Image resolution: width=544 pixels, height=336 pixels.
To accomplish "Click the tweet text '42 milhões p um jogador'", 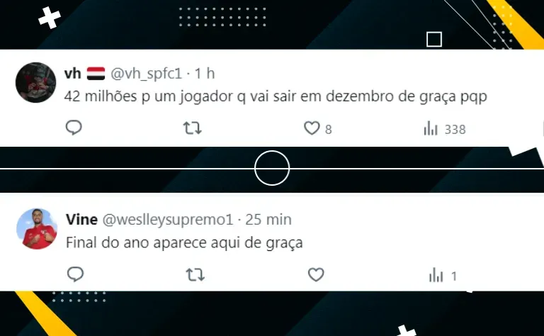I will pos(149,96).
